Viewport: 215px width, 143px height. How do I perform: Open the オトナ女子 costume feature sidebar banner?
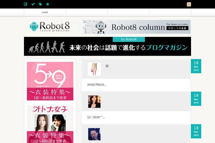(x=50, y=123)
